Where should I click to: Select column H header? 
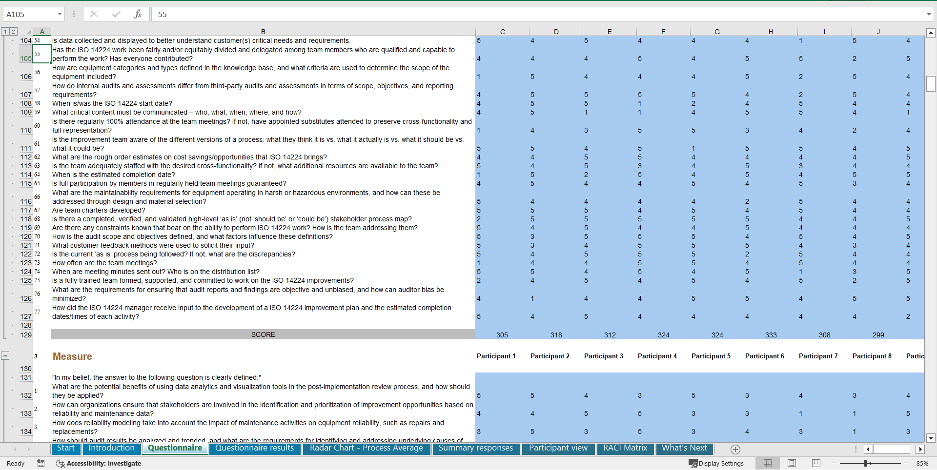(771, 32)
